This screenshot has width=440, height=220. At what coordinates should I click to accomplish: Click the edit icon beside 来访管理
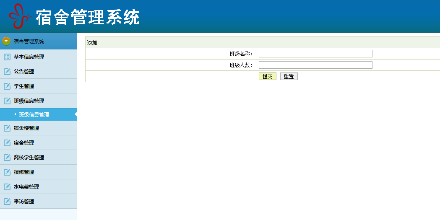tap(7, 201)
